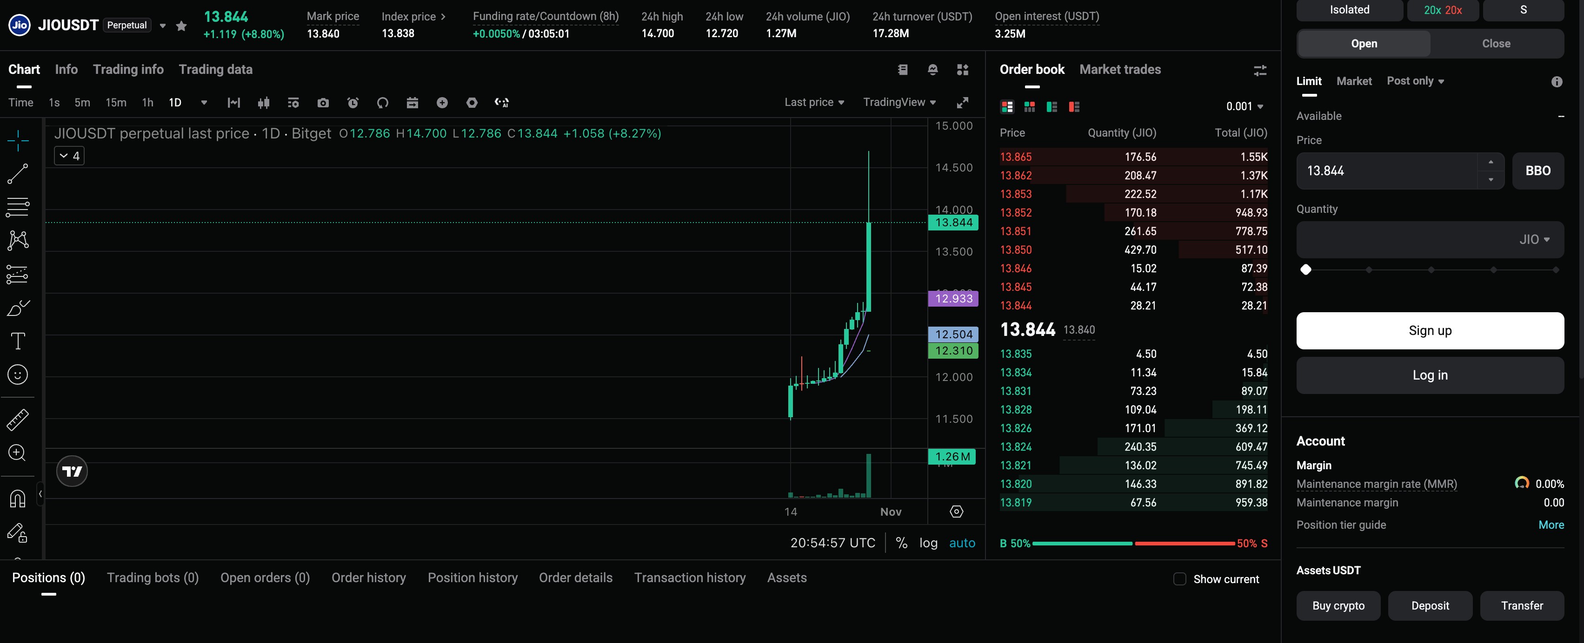Screen dimensions: 1584x643
Task: Open the Trading data tab
Action: (215, 69)
